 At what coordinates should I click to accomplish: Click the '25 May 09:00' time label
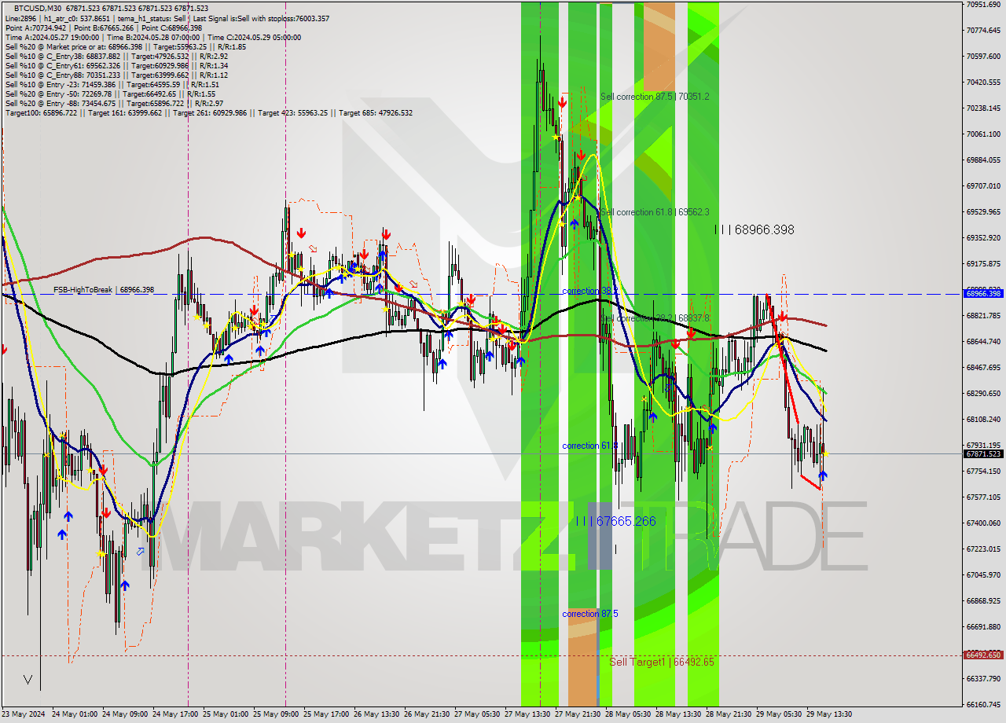pyautogui.click(x=276, y=714)
